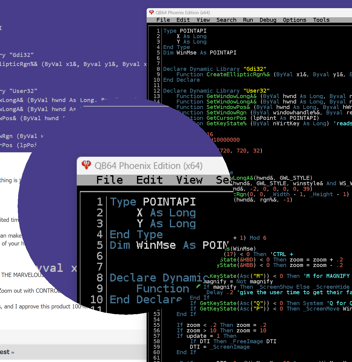Click the magnified "Declare Dynamic" line 8 text
The width and height of the screenshot is (352, 362).
160,278
